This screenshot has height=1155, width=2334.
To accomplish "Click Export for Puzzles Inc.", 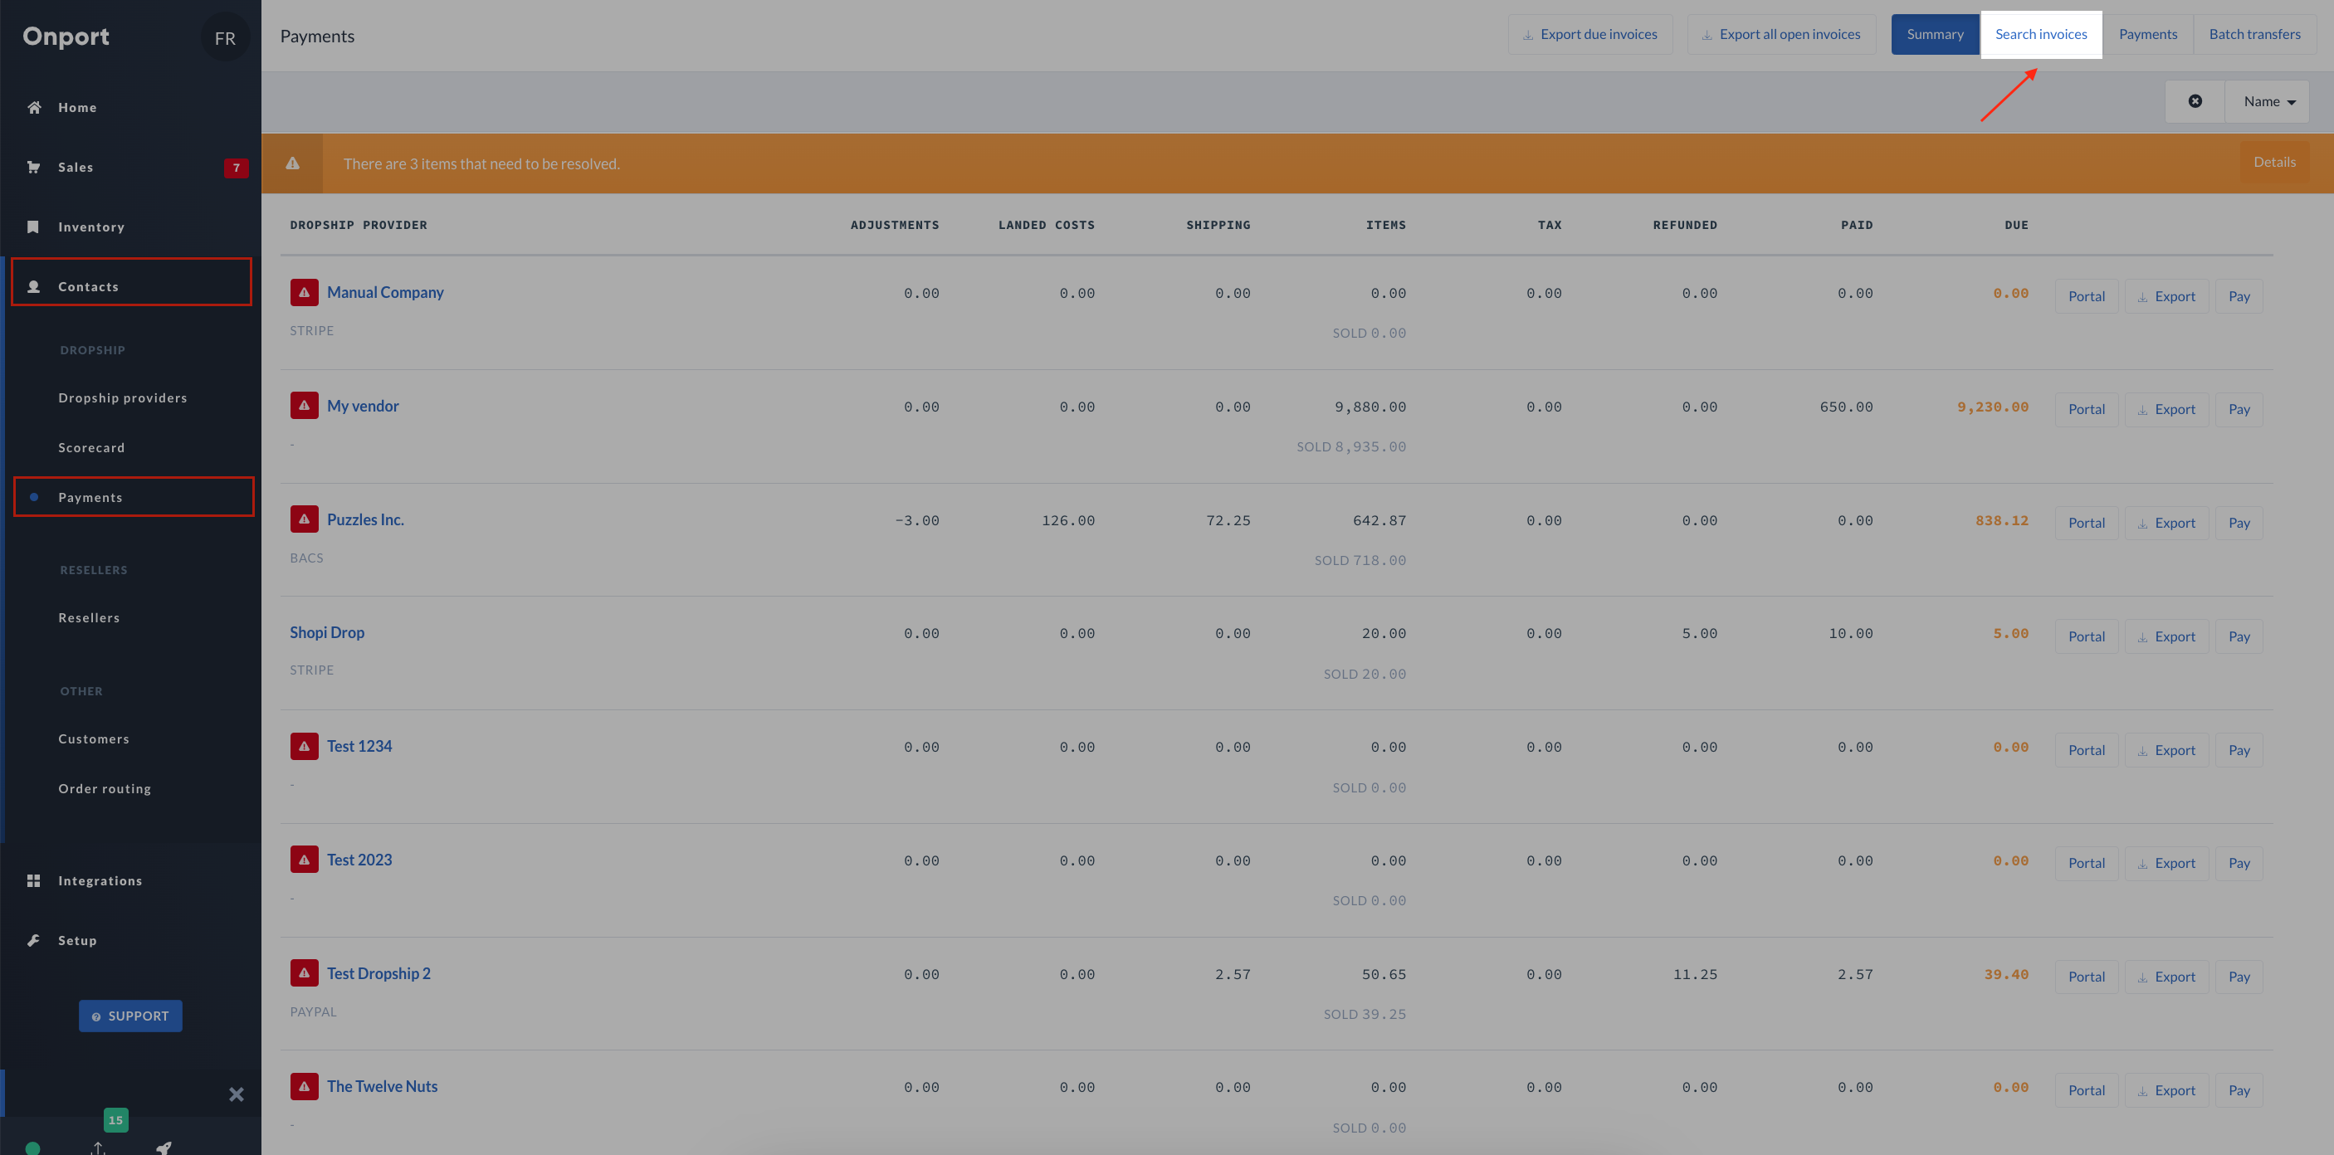I will pos(2166,523).
